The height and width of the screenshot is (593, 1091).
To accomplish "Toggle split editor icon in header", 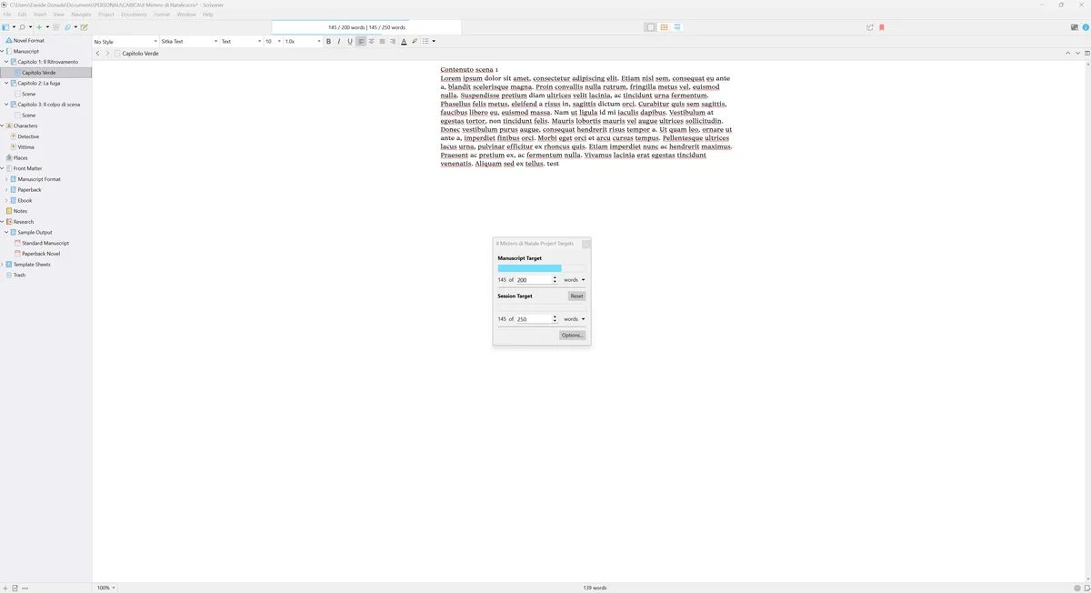I will (x=1086, y=54).
